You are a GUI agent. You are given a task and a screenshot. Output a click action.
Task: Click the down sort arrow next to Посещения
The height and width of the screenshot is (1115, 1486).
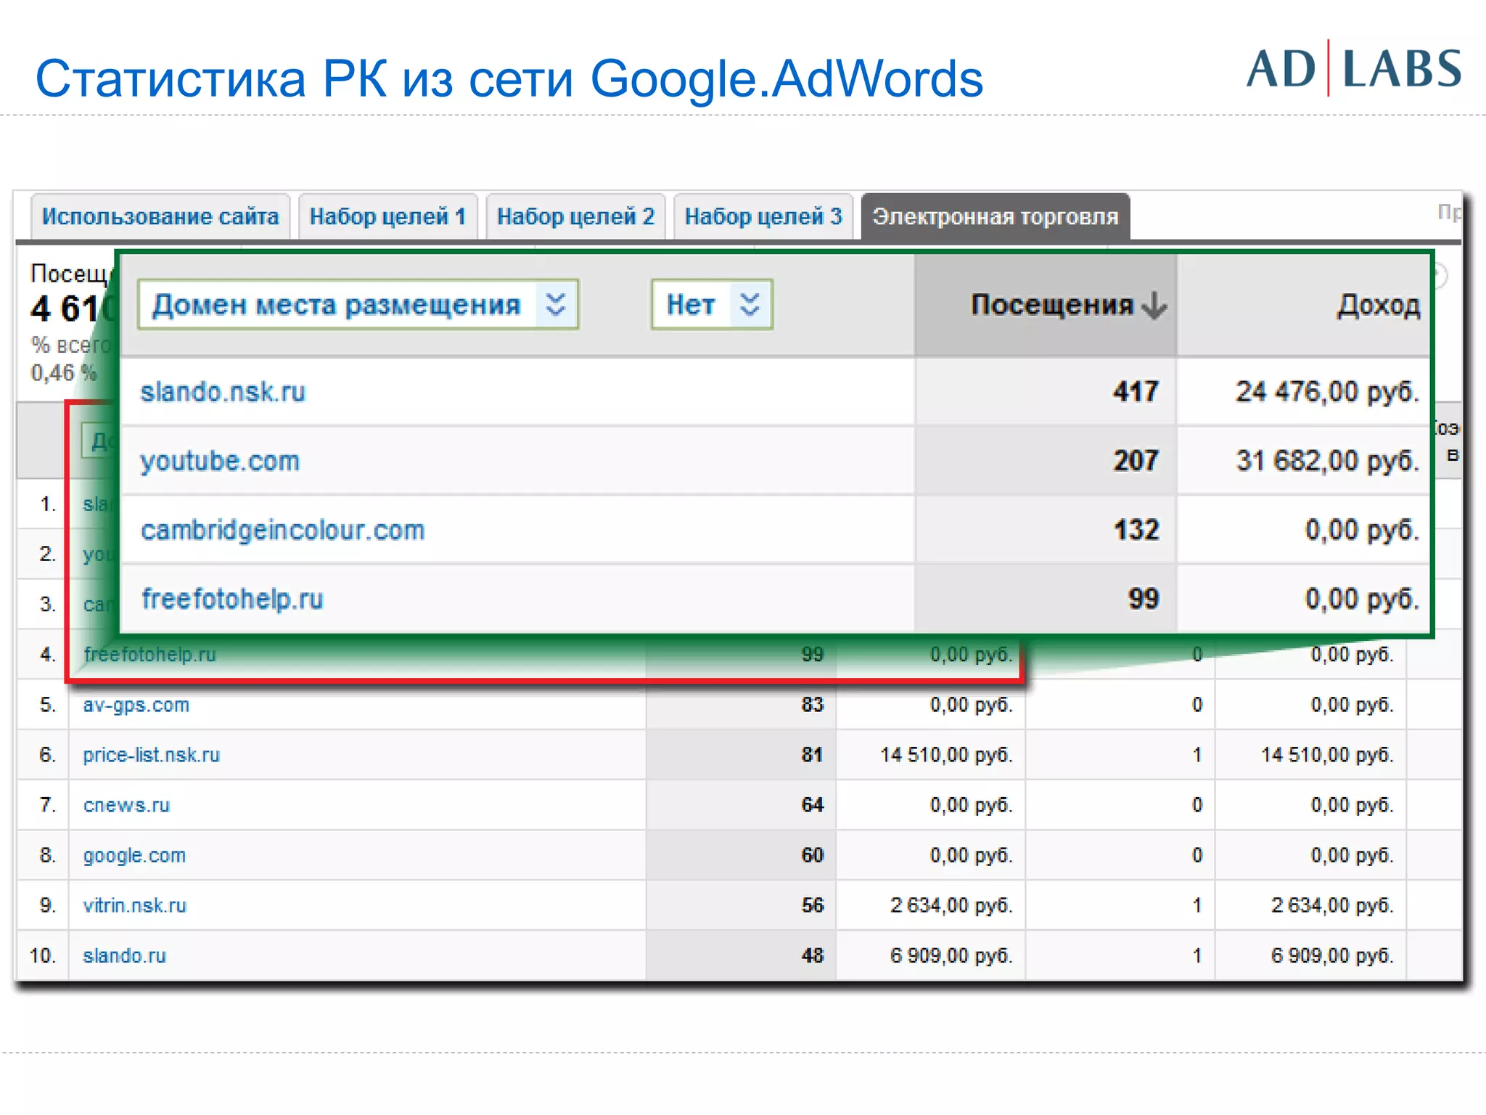pyautogui.click(x=1154, y=306)
